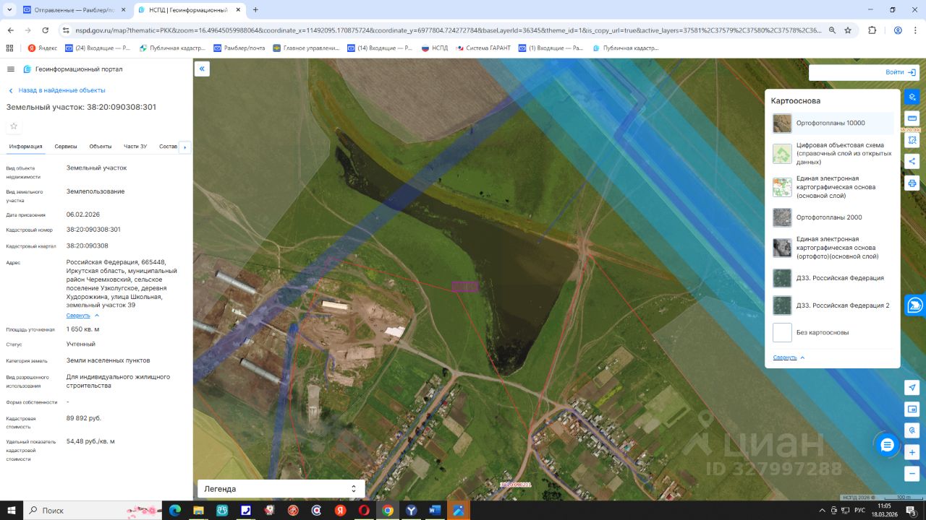Click the magnifier zoom icon in address bar
Image resolution: width=926 pixels, height=520 pixels.
tap(832, 30)
